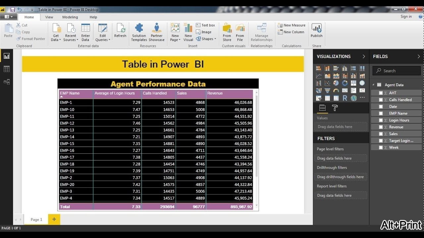
Task: Select the Ribbon chart visual
Action: coord(362,76)
